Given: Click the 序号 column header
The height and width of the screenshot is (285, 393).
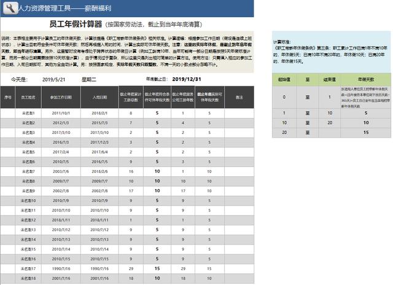Looking at the screenshot, I should [8, 97].
